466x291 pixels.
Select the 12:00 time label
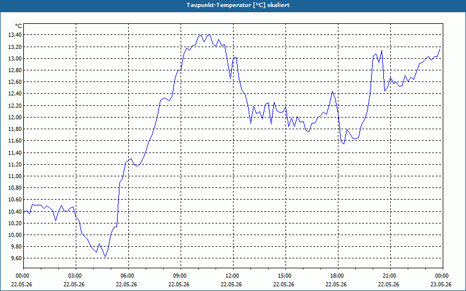coord(233,276)
